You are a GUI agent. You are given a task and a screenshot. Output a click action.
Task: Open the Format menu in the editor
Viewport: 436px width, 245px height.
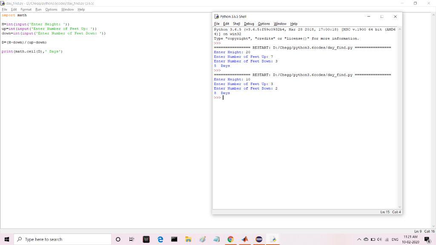tap(26, 9)
